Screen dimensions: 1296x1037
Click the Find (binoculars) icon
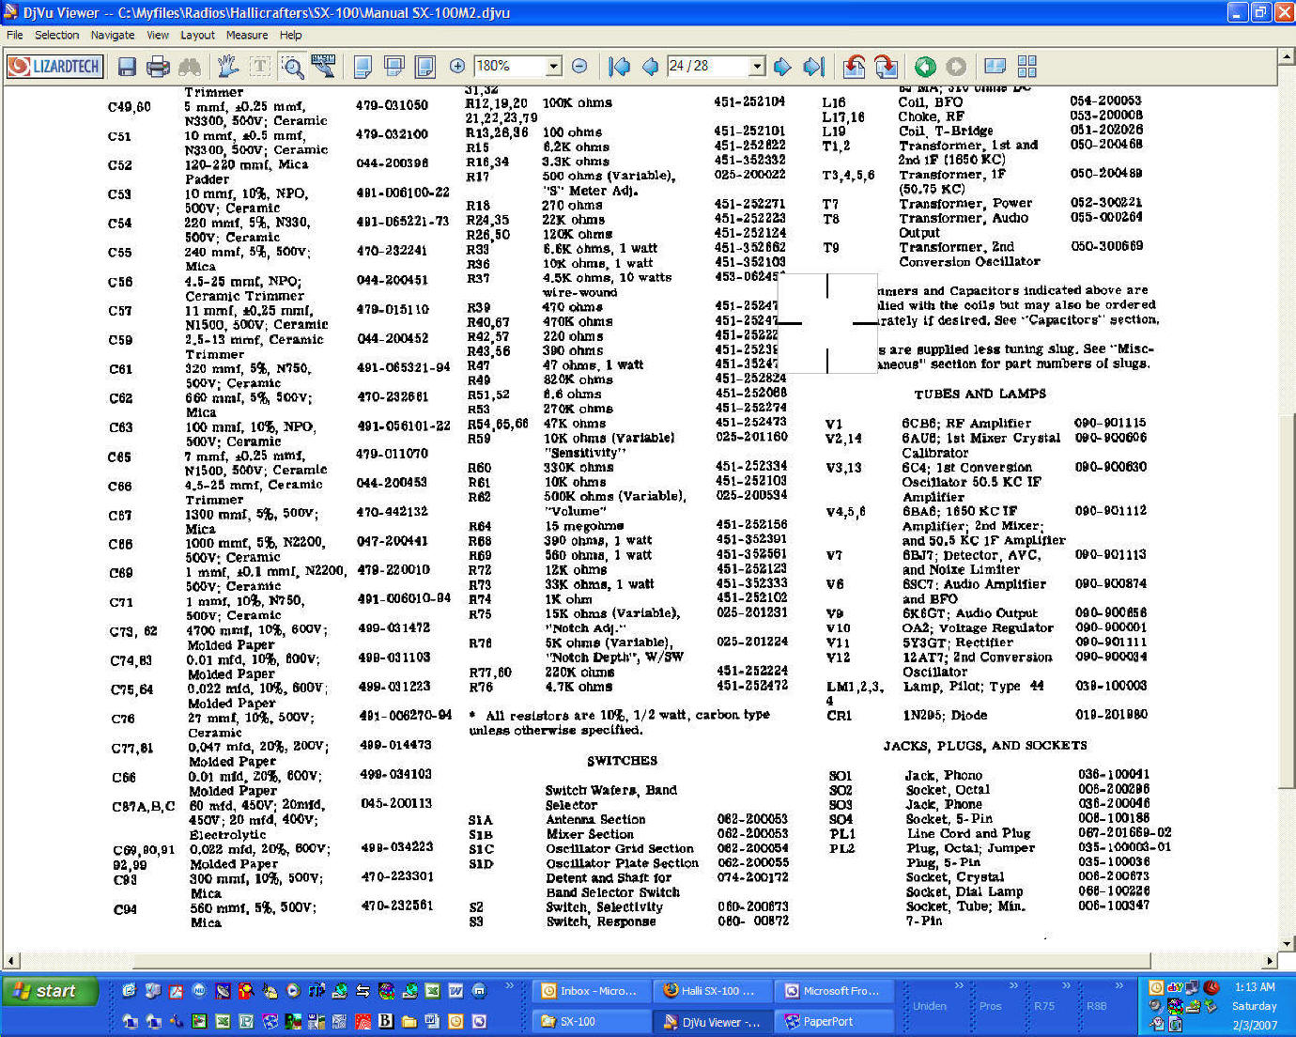[x=190, y=66]
